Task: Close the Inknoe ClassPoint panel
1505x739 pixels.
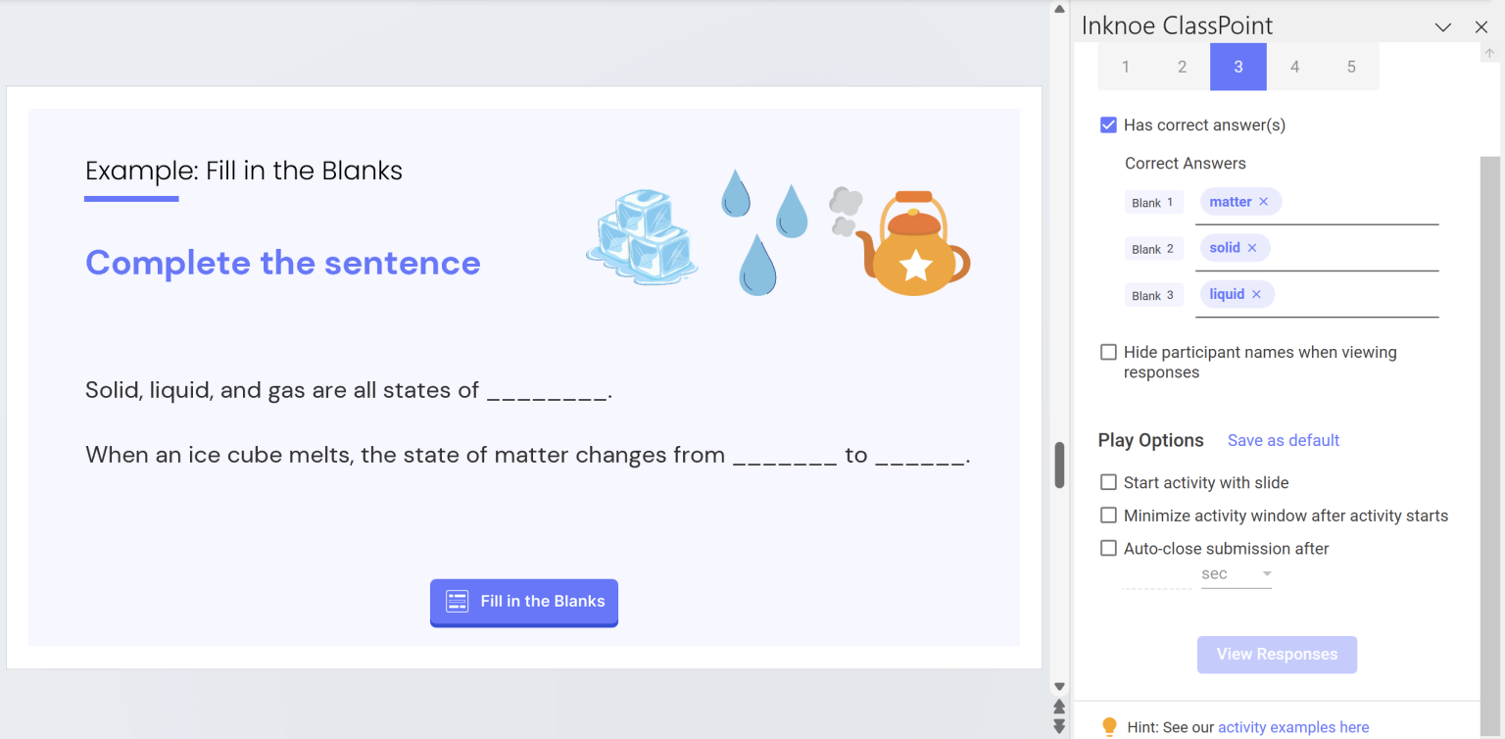Action: click(1481, 26)
